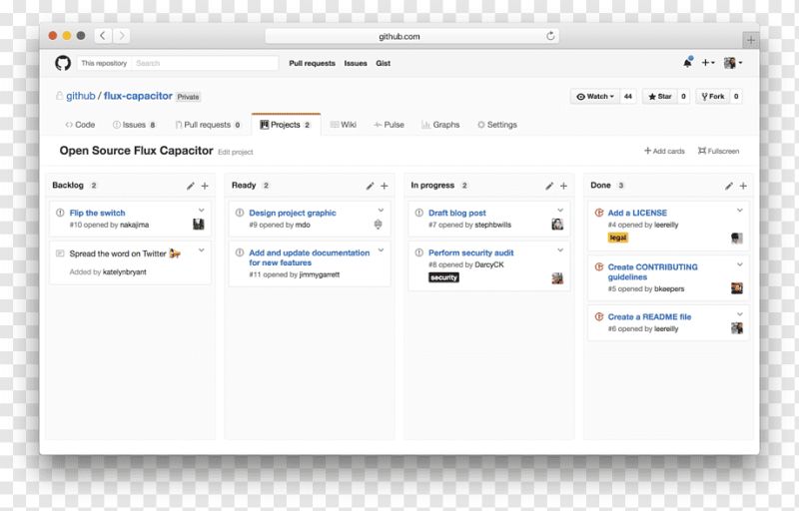Fork the repository

click(713, 96)
